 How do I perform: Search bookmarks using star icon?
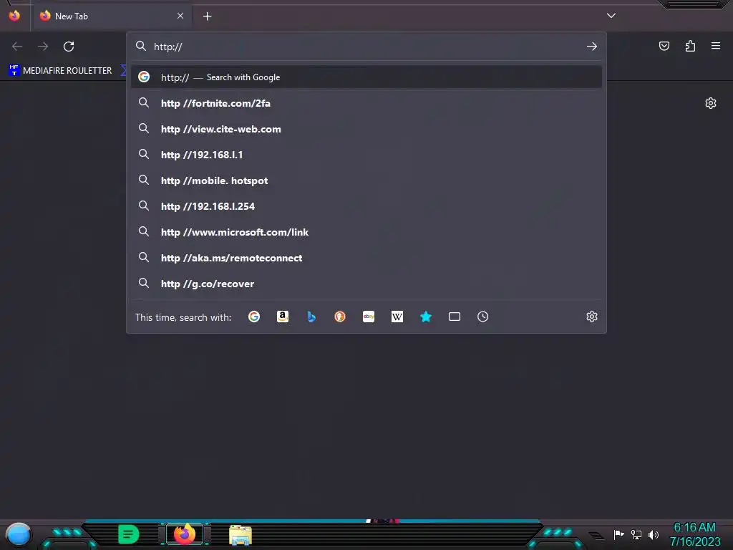(426, 317)
